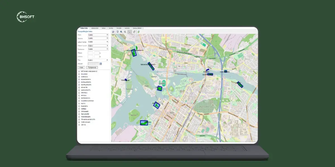Image resolution: width=335 pixels, height=167 pixels.
Task: Click the print map icon
Action: [x=113, y=32]
